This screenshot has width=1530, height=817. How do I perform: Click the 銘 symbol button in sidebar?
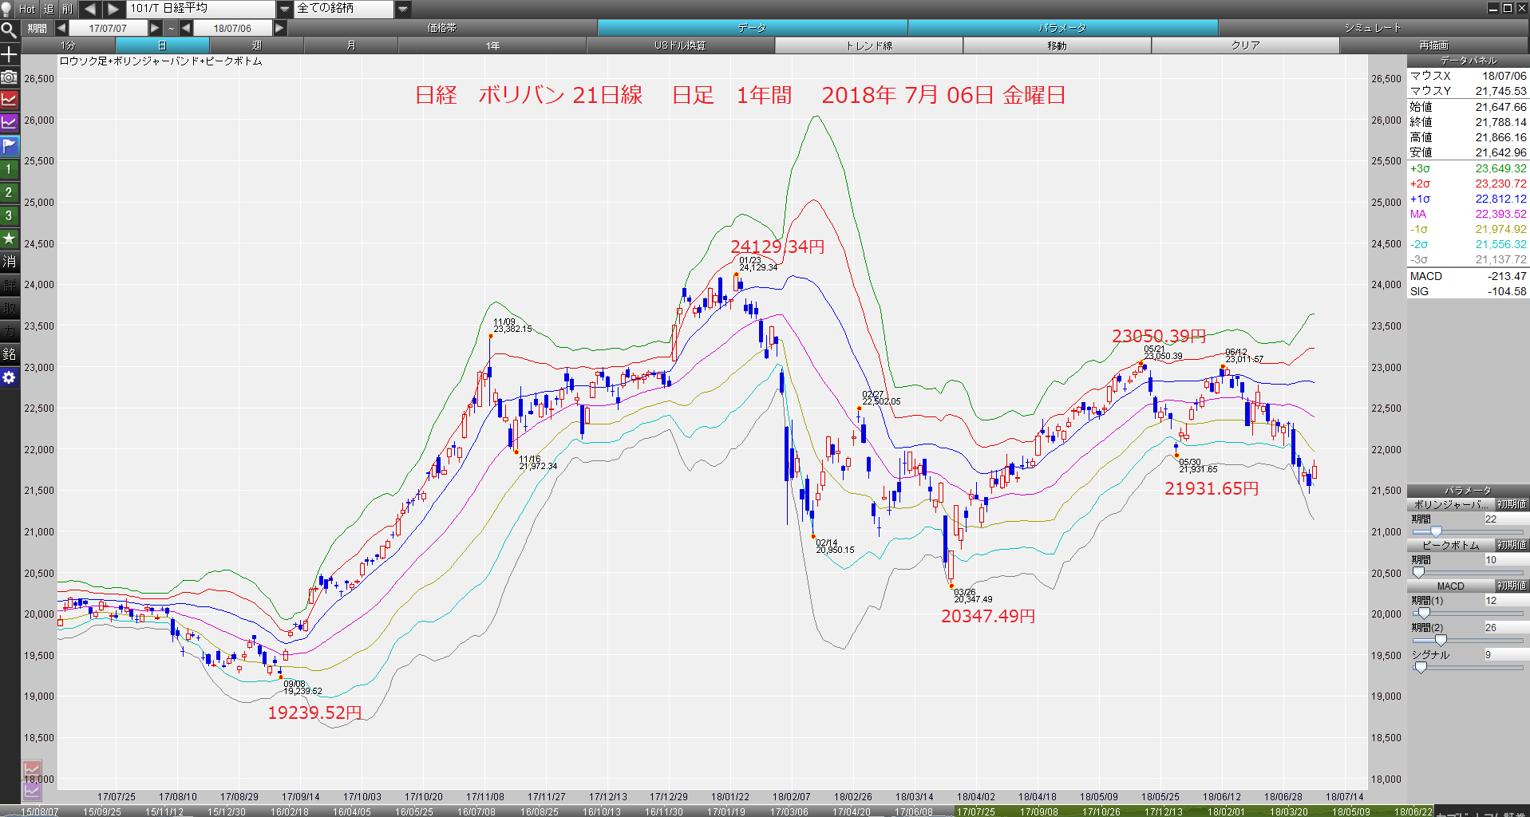(x=9, y=354)
